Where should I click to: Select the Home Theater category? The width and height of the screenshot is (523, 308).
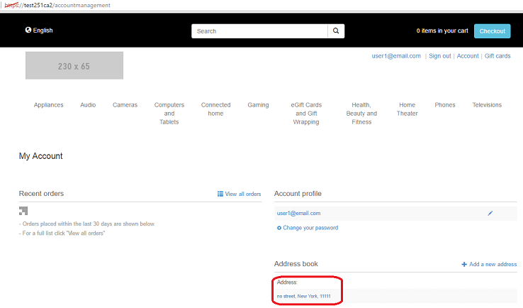(x=407, y=109)
